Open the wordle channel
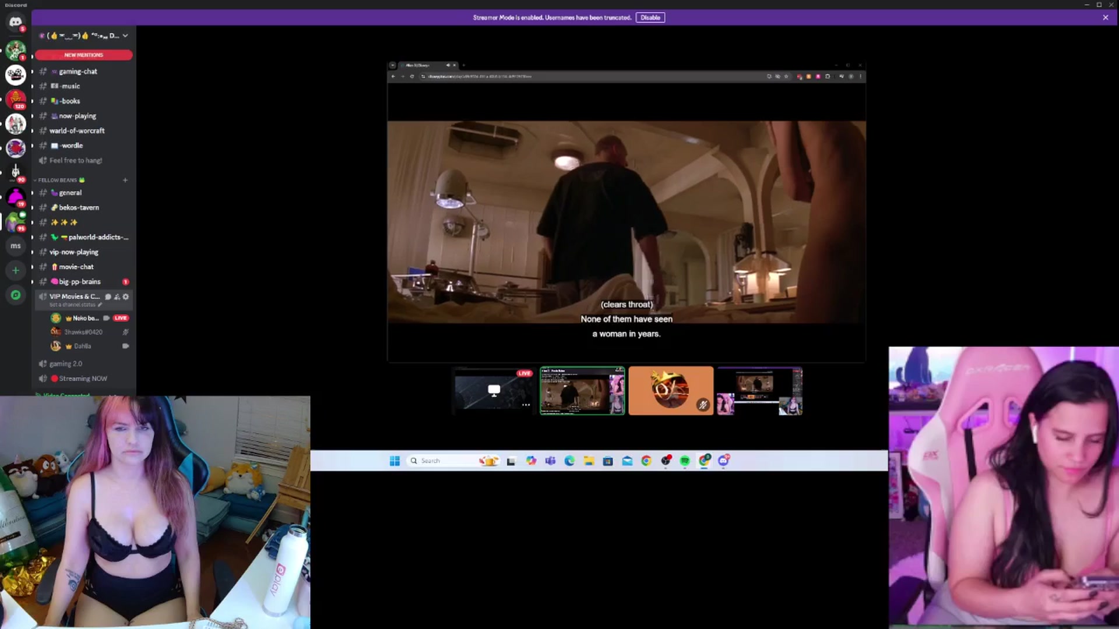 click(84, 146)
